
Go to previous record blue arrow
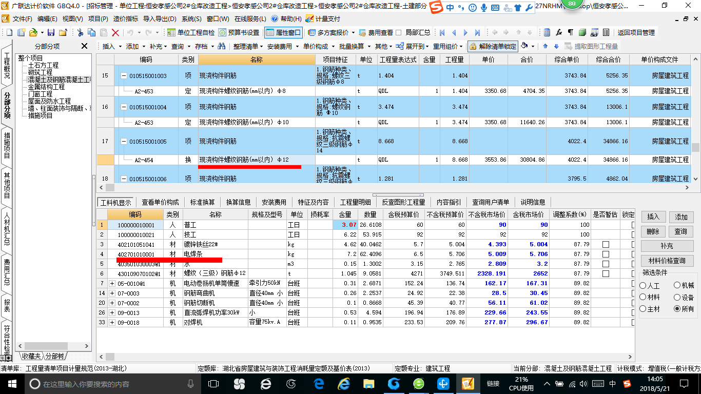(x=454, y=32)
